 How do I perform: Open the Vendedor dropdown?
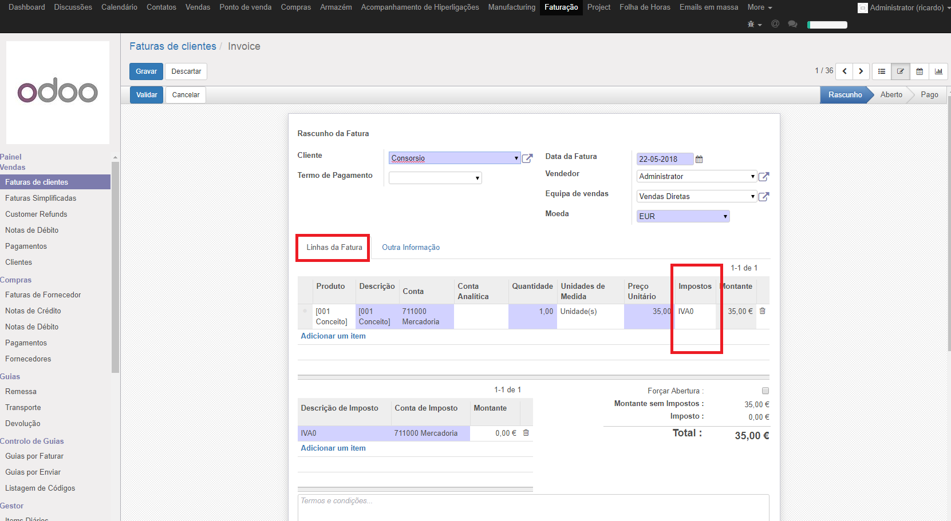(x=697, y=176)
